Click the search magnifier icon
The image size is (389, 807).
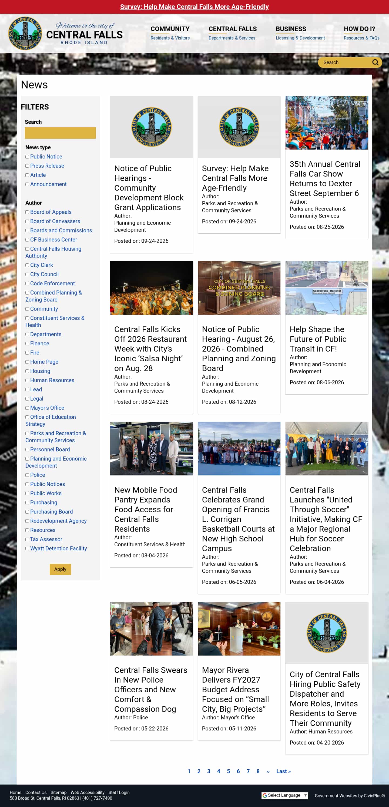(375, 62)
